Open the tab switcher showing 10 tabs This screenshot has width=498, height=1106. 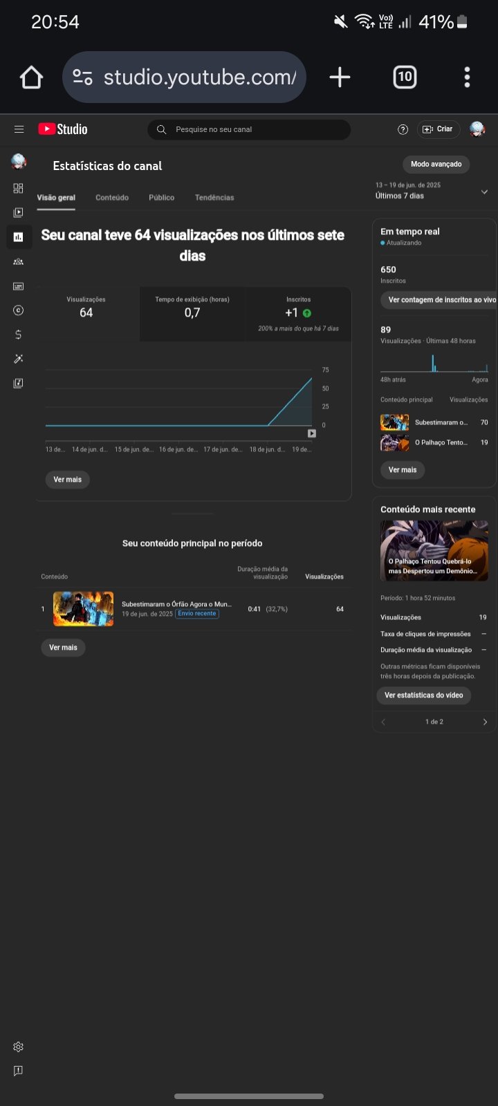[405, 77]
